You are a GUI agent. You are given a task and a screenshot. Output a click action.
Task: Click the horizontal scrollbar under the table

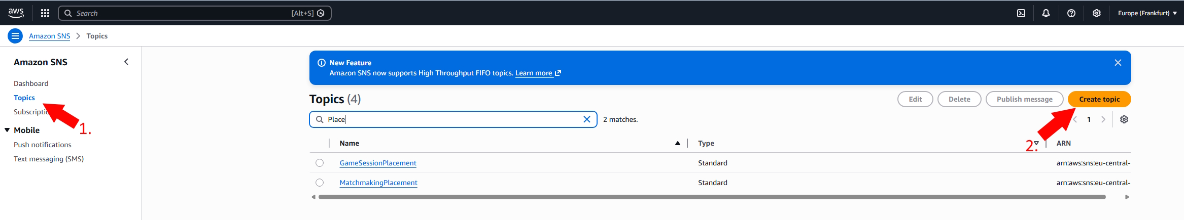tap(710, 197)
